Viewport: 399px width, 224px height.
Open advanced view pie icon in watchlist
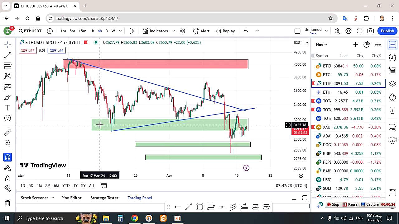pos(367,44)
